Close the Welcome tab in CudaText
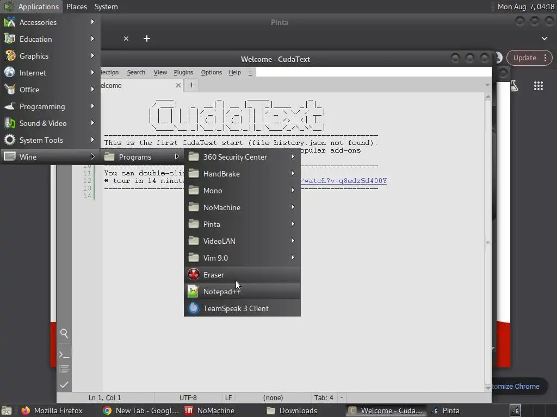Image resolution: width=557 pixels, height=417 pixels. click(x=178, y=85)
